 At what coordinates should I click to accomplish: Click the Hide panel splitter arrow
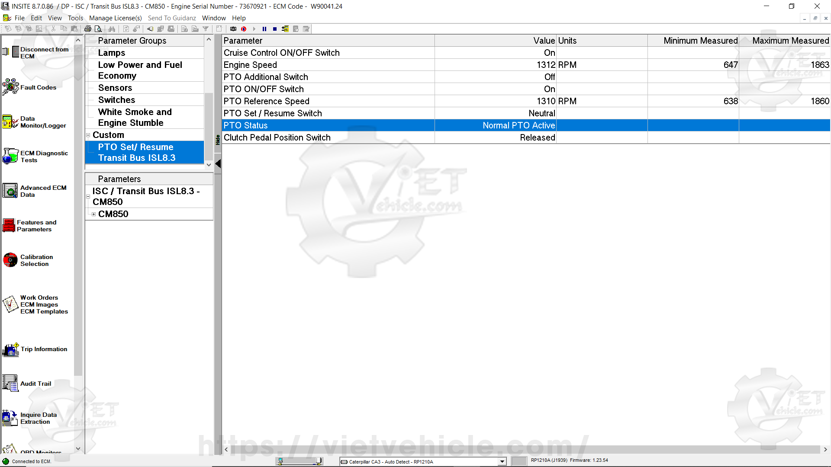coord(218,164)
